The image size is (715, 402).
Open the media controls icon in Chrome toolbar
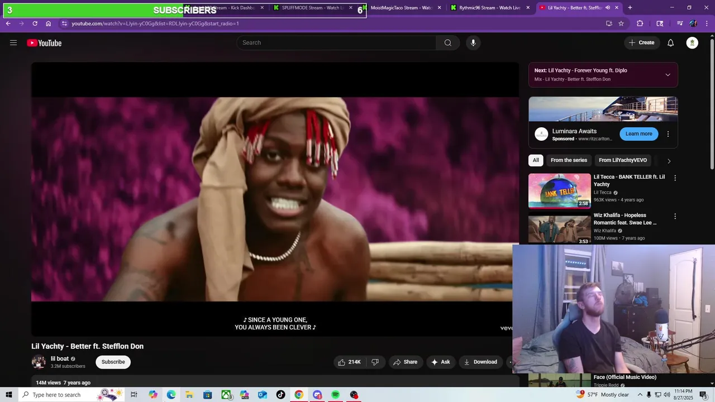680,23
